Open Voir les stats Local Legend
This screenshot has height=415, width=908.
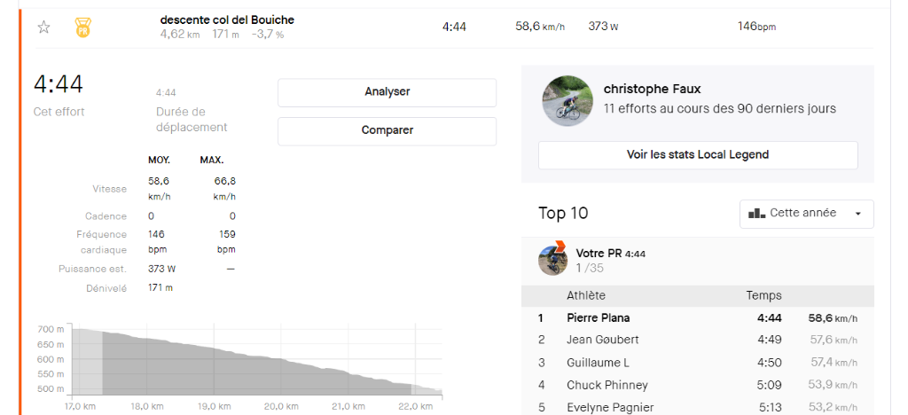coord(697,154)
